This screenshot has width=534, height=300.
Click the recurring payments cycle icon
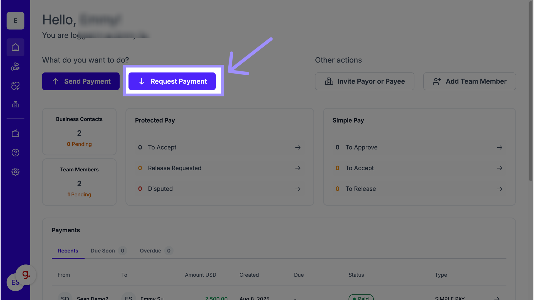pos(15,86)
